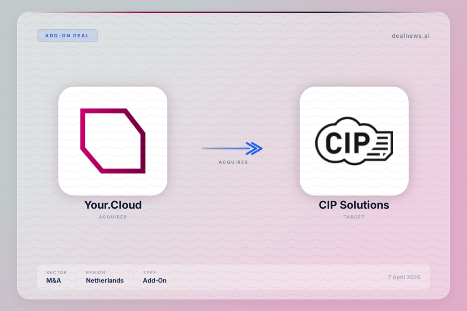Select the Your.Cloud company name
The image size is (467, 311).
113,205
